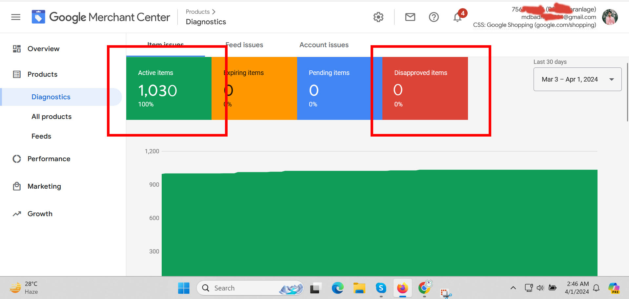Select the orange Expiring items card
Viewport: 629px width, 299px height.
click(x=254, y=88)
